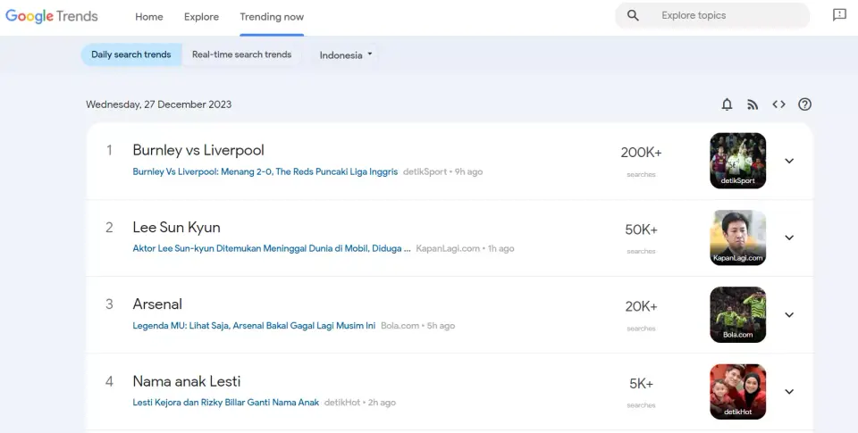
Task: Click the detikSport match thumbnail
Action: point(737,161)
